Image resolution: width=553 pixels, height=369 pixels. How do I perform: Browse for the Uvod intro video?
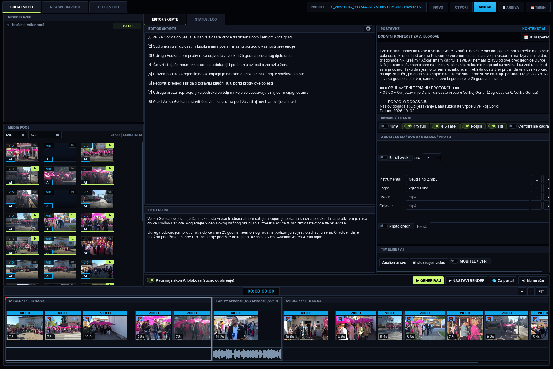(536, 197)
